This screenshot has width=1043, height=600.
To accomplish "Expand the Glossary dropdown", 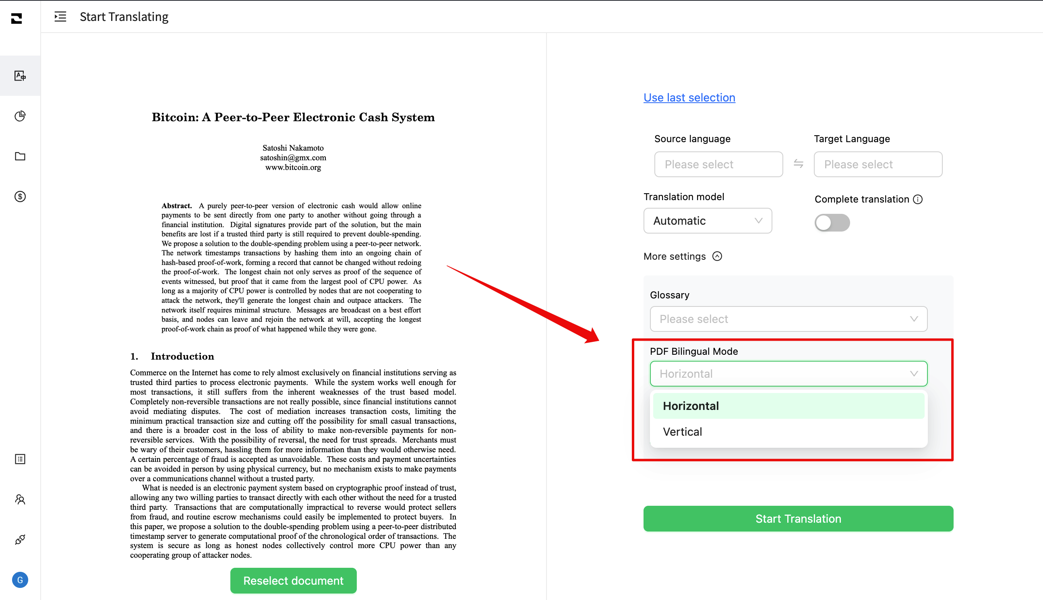I will (x=788, y=319).
